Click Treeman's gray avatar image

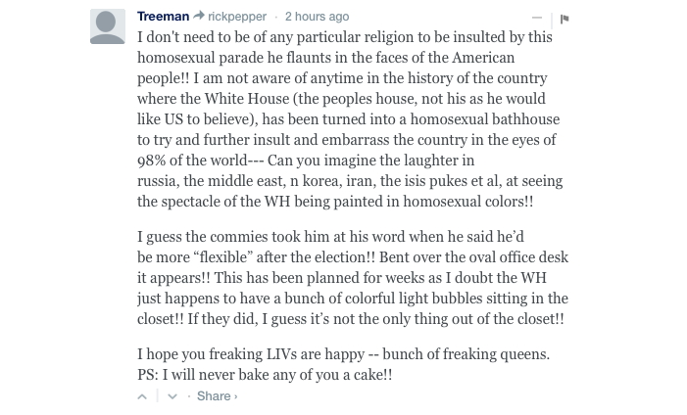(108, 27)
